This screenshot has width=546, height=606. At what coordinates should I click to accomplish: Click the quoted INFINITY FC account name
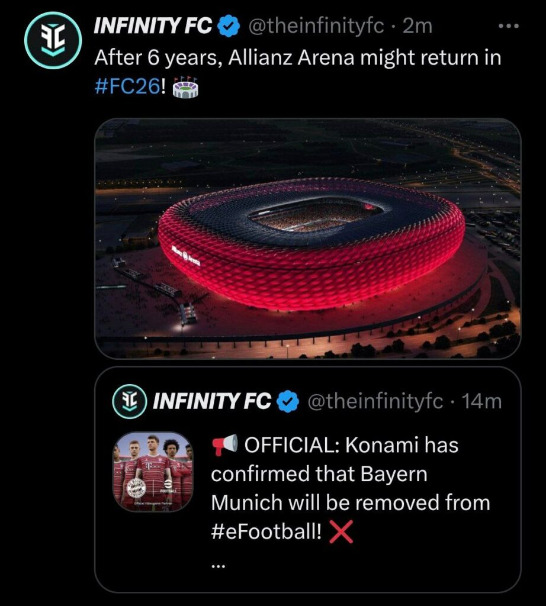point(211,401)
